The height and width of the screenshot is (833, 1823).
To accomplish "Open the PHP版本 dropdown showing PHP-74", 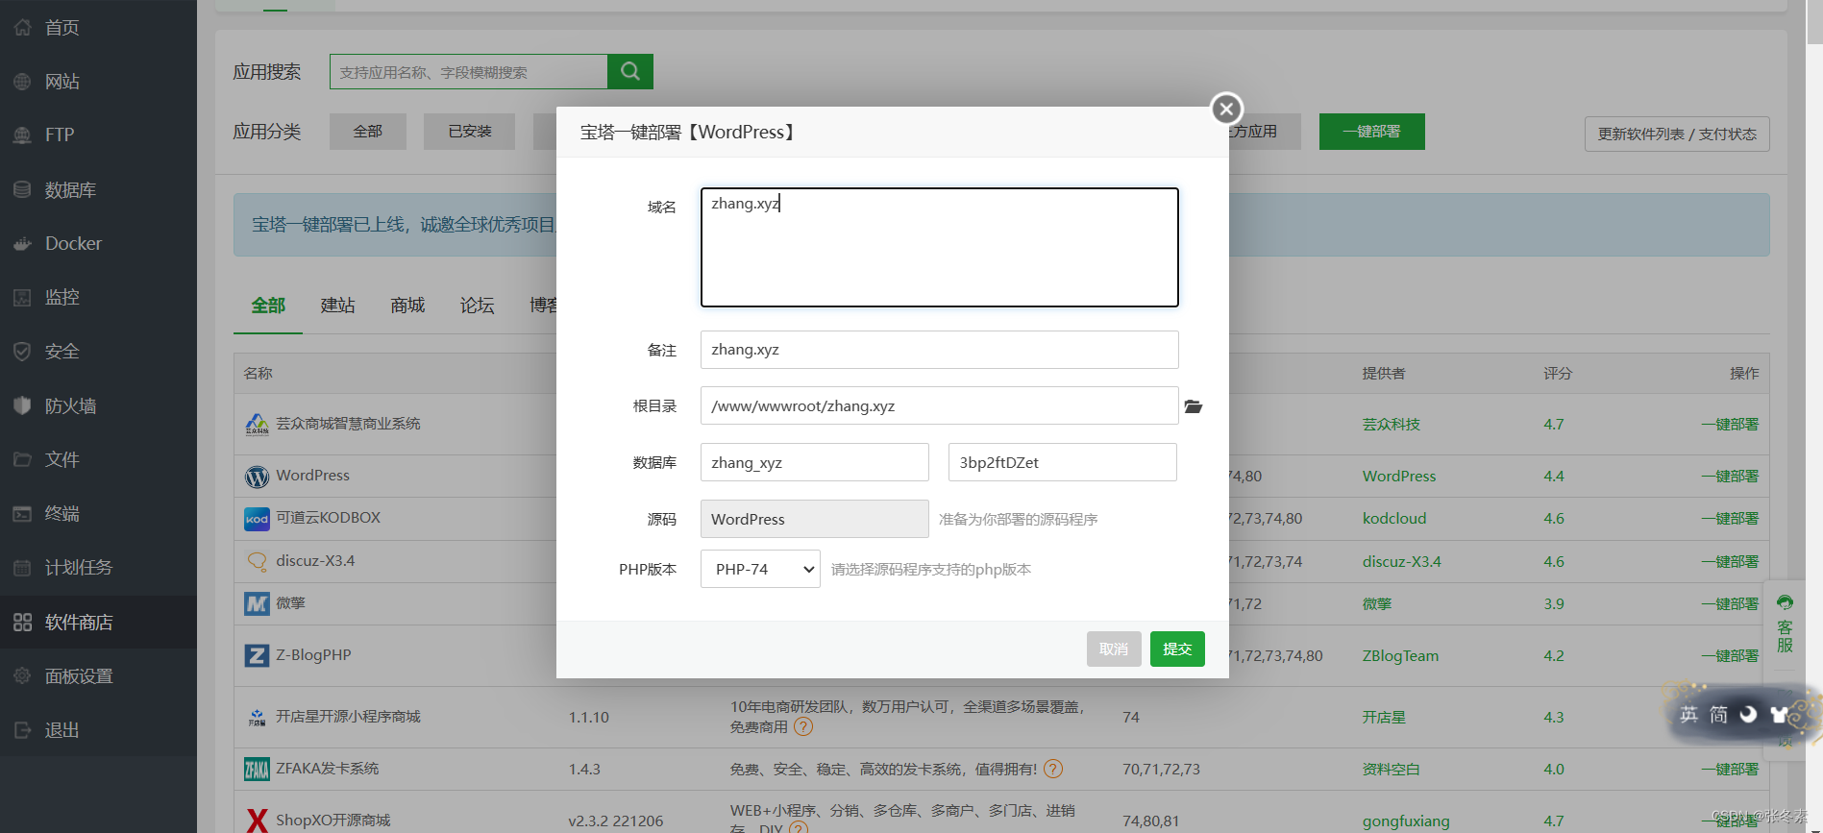I will pos(760,569).
